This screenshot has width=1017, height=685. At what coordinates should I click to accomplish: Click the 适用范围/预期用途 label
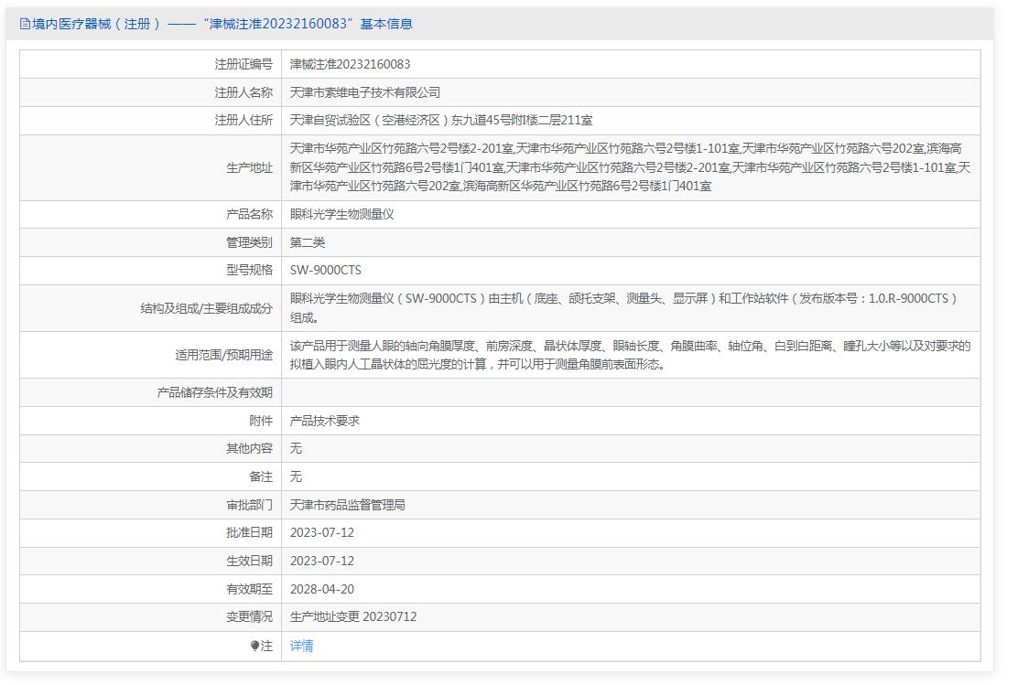223,355
